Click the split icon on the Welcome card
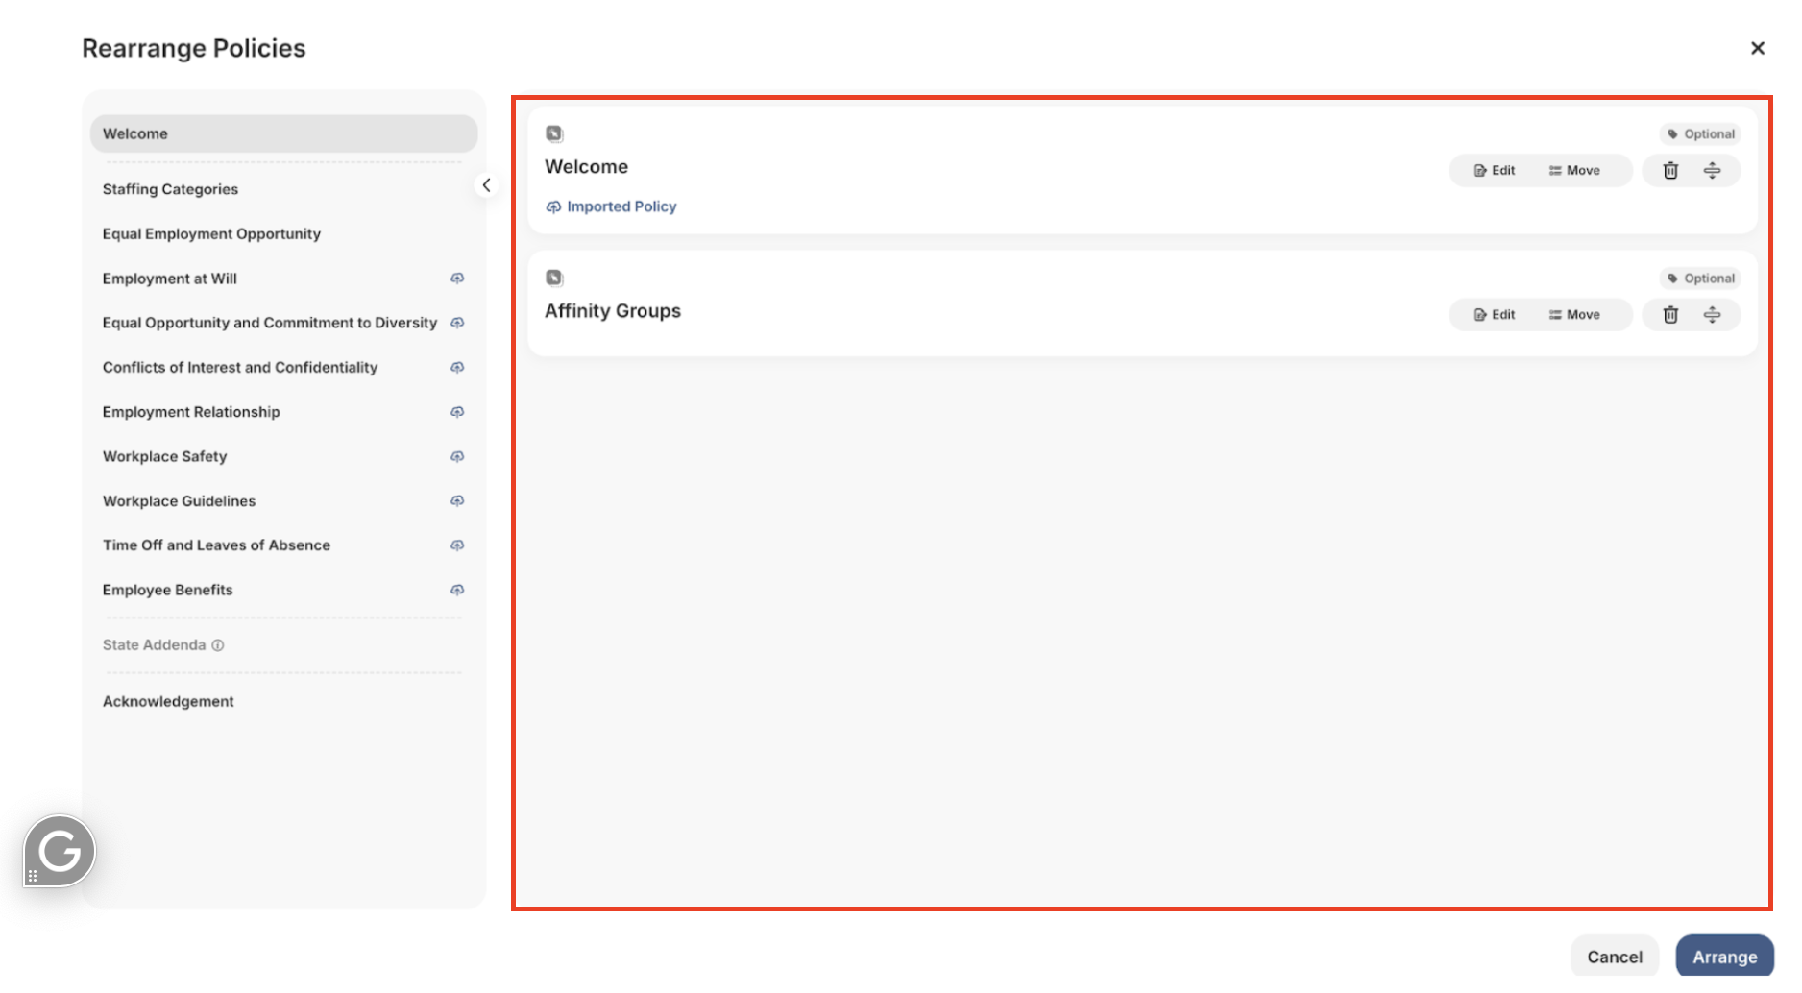The height and width of the screenshot is (993, 1802). (1712, 171)
